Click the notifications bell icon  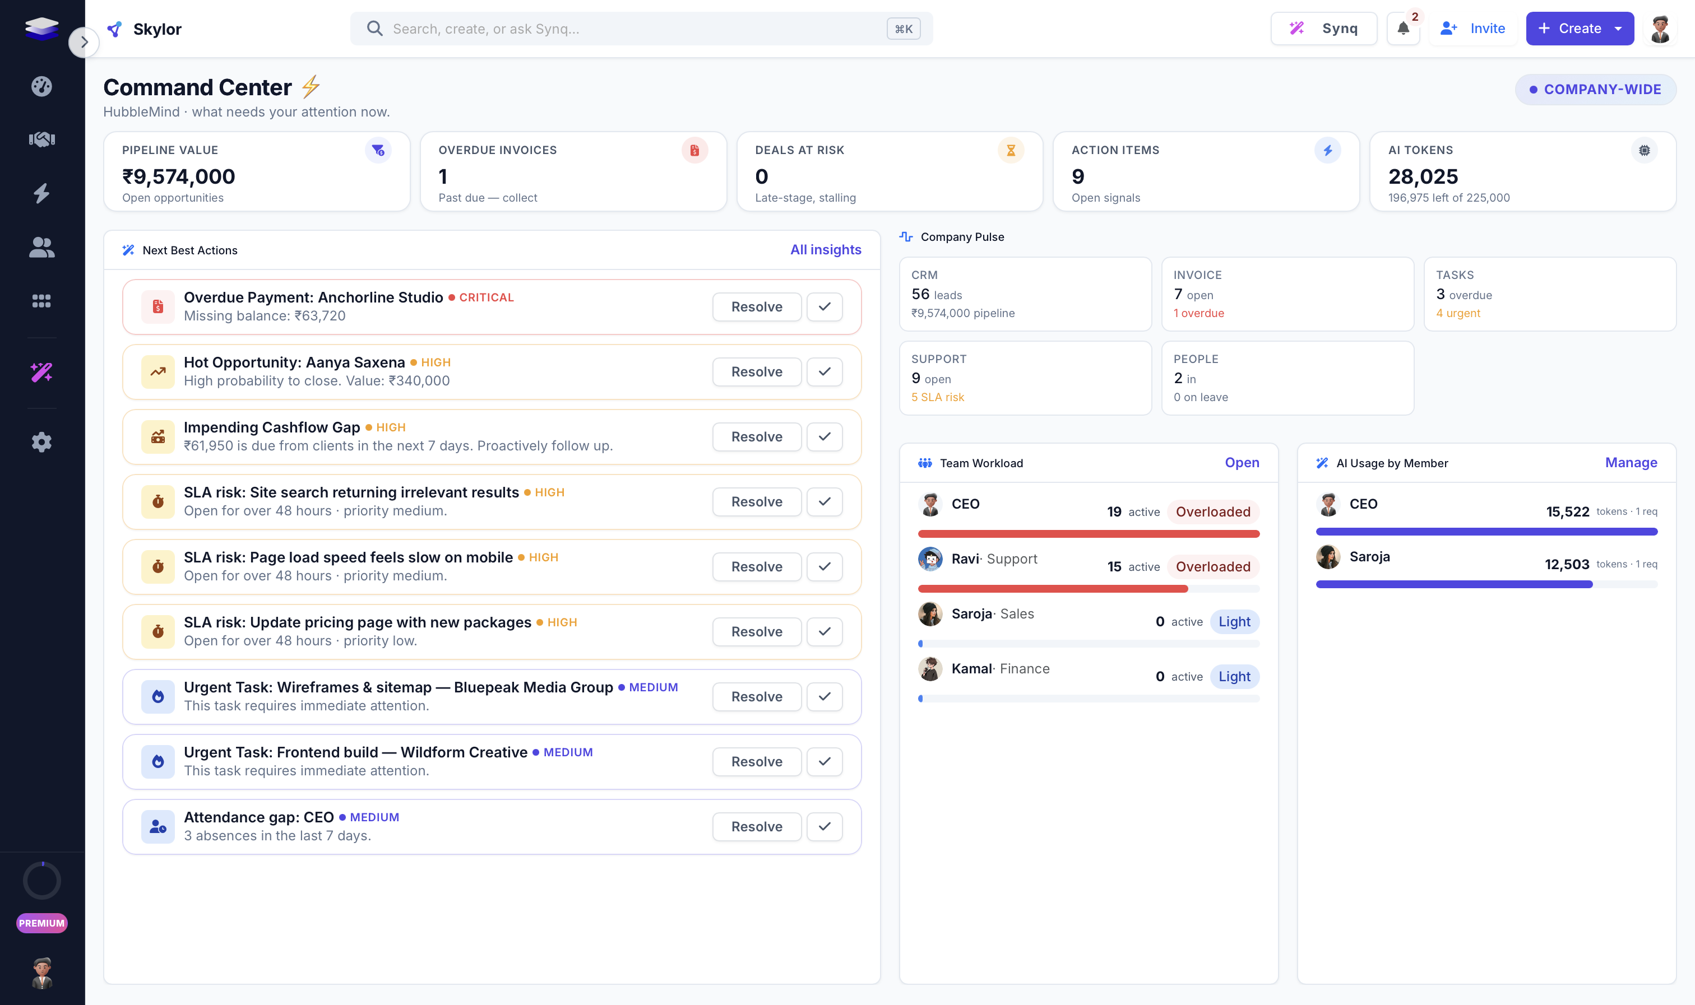tap(1403, 29)
